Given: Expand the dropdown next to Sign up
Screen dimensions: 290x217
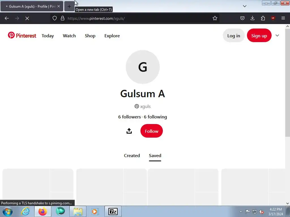Looking at the screenshot, I should [x=277, y=35].
